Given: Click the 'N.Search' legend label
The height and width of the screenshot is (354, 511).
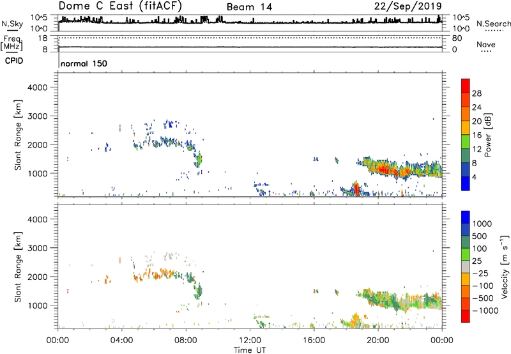Looking at the screenshot, I should pyautogui.click(x=494, y=24).
